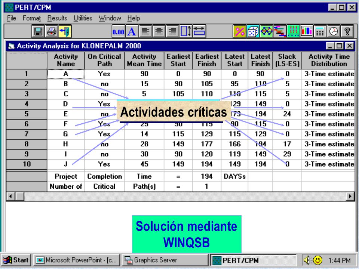Click the clock icon in the toolbar
359x269 pixels.
click(334, 31)
